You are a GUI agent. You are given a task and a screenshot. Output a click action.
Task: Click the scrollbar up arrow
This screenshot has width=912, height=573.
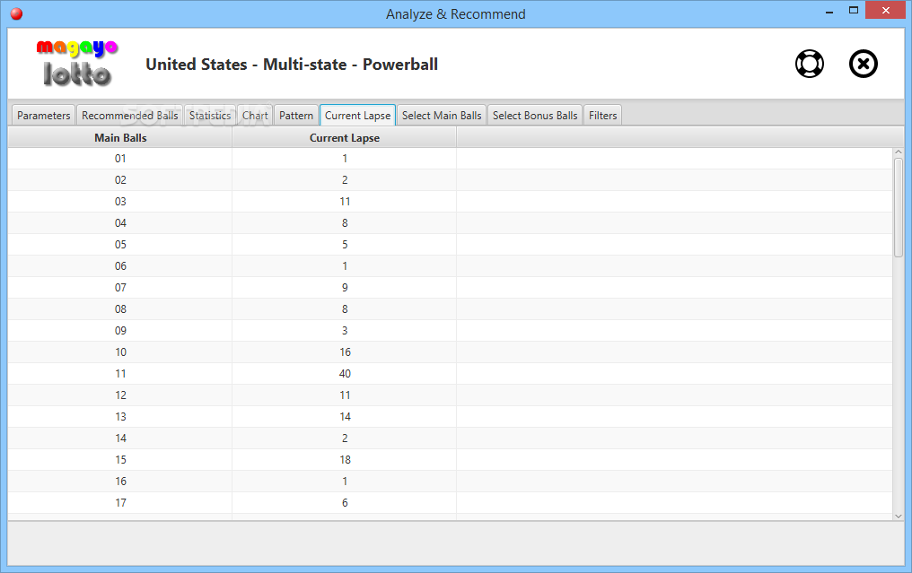click(x=898, y=152)
